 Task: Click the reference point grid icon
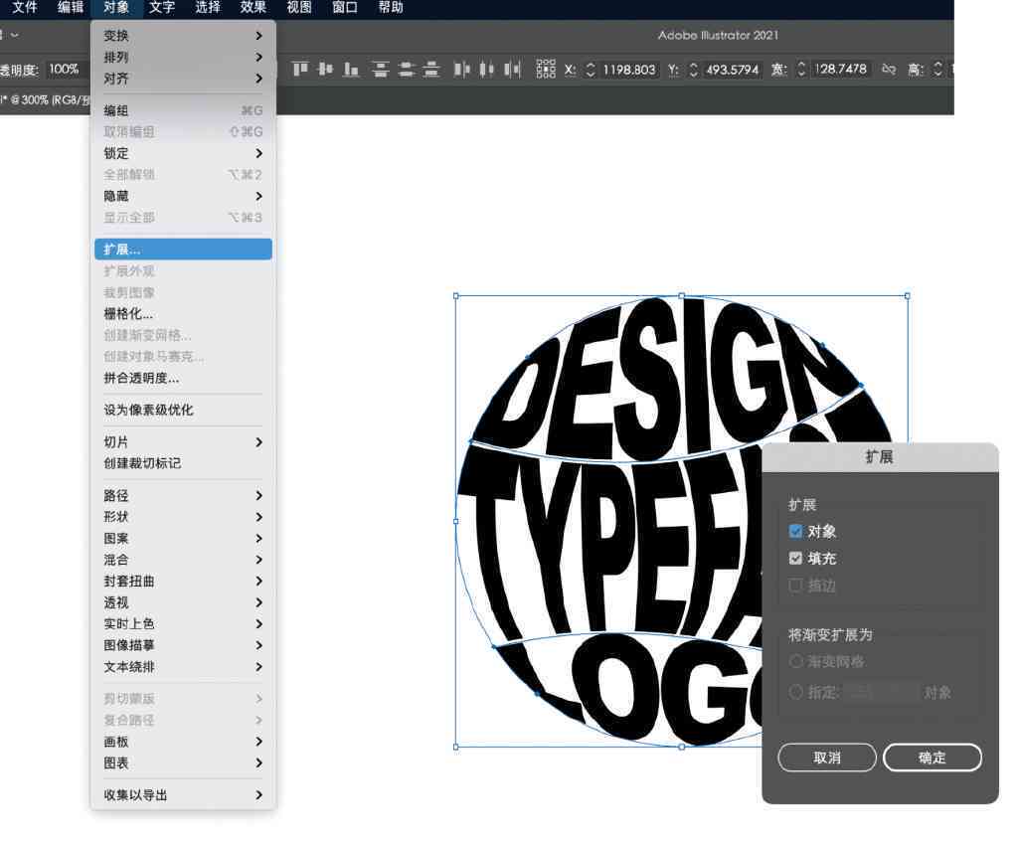tap(546, 69)
